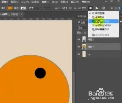Click the search magnifier in options bar
The height and width of the screenshot is (103, 122).
pos(112,8)
